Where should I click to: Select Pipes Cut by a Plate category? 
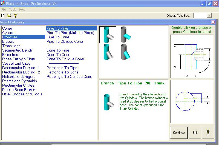pos(23,59)
